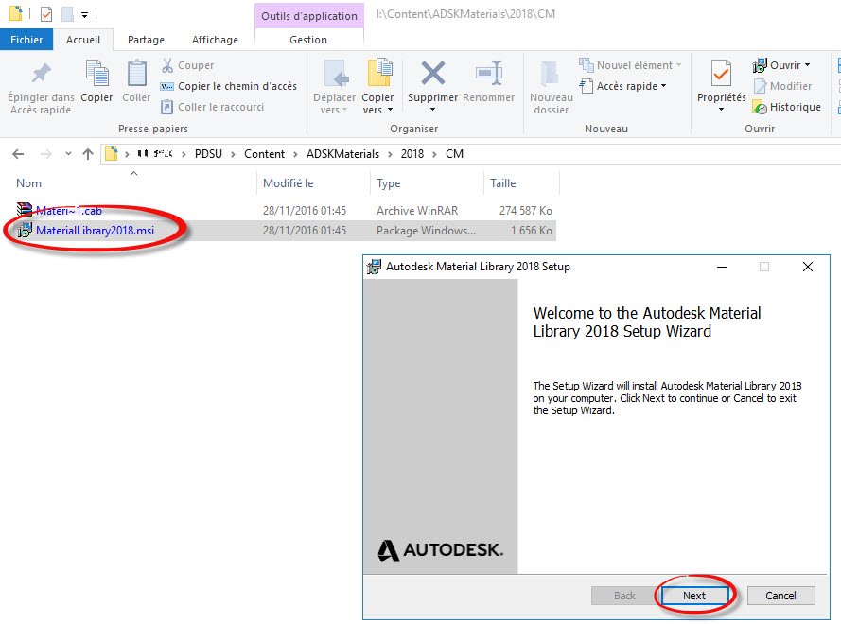This screenshot has height=624, width=841.
Task: Click Copier le chemin d'accès
Action: point(229,86)
